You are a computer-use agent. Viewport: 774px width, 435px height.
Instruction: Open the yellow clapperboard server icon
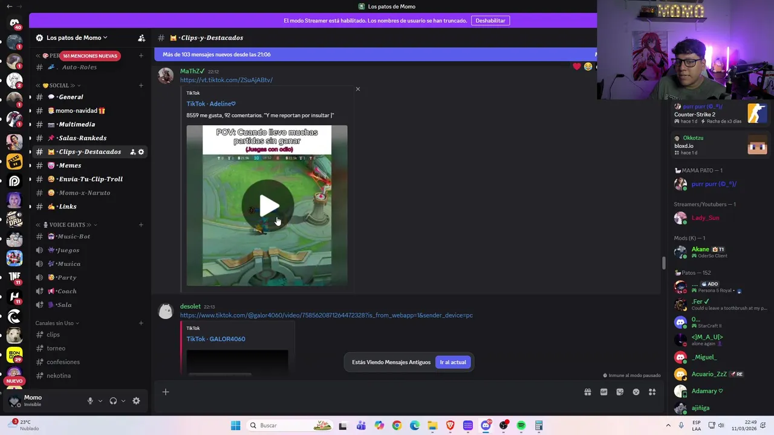(x=15, y=161)
